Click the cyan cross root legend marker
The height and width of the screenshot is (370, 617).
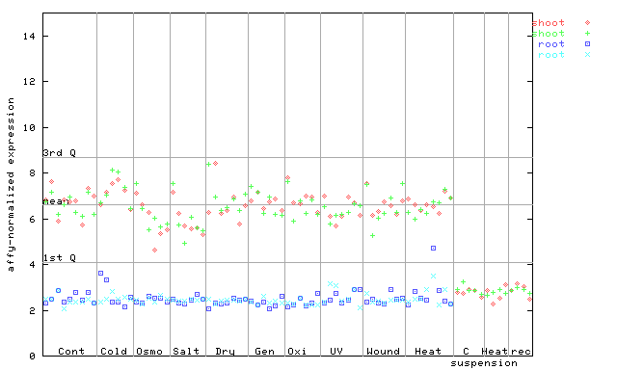coord(587,55)
